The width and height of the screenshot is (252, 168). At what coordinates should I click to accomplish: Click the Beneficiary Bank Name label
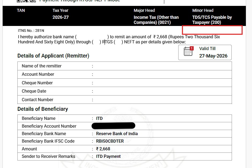[x=44, y=134]
